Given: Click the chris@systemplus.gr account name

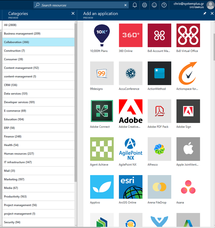Looking at the screenshot, I should 189,4.
